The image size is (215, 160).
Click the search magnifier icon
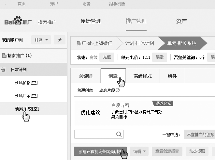(119, 134)
